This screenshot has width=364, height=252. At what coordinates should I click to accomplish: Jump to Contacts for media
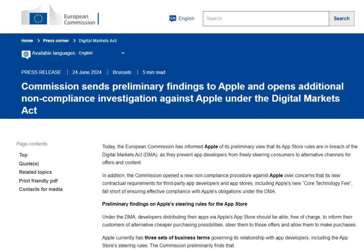coord(41,189)
